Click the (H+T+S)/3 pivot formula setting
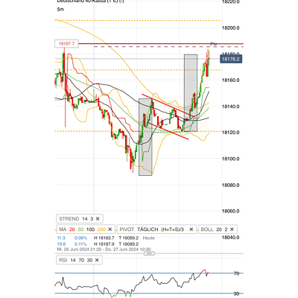This screenshot has height=298, width=298. pyautogui.click(x=172, y=229)
